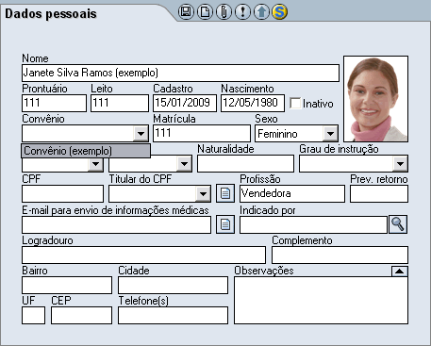
Task: Click into the Complemento field
Action: 340,255
